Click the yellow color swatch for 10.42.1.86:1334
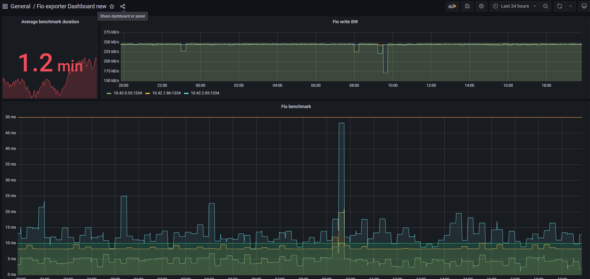Image resolution: width=590 pixels, height=279 pixels. point(148,93)
